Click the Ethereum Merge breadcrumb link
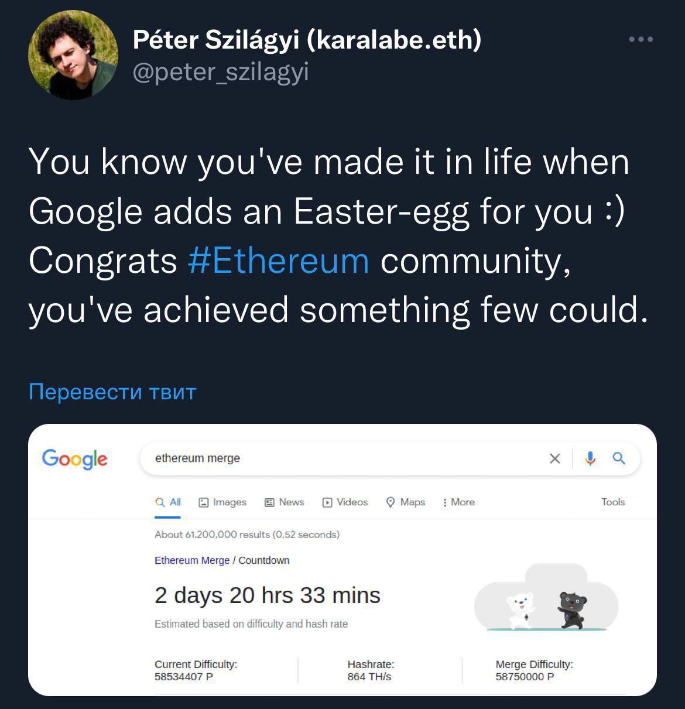The width and height of the screenshot is (685, 709). point(191,560)
